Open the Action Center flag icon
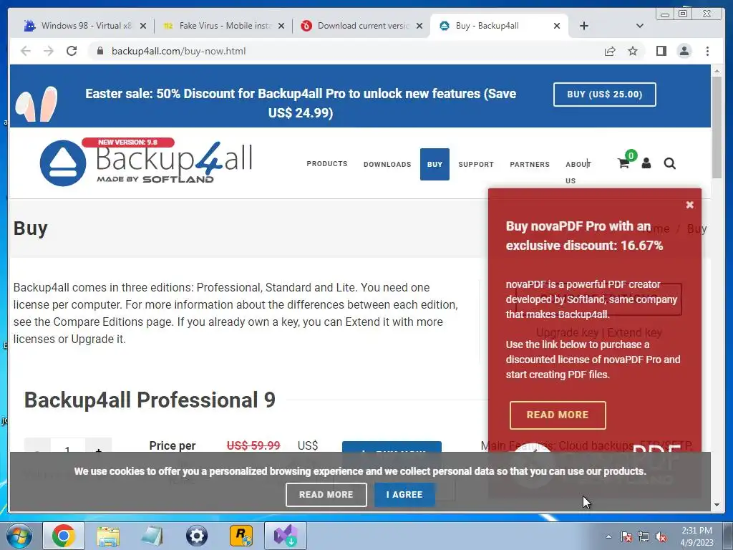 [x=626, y=536]
